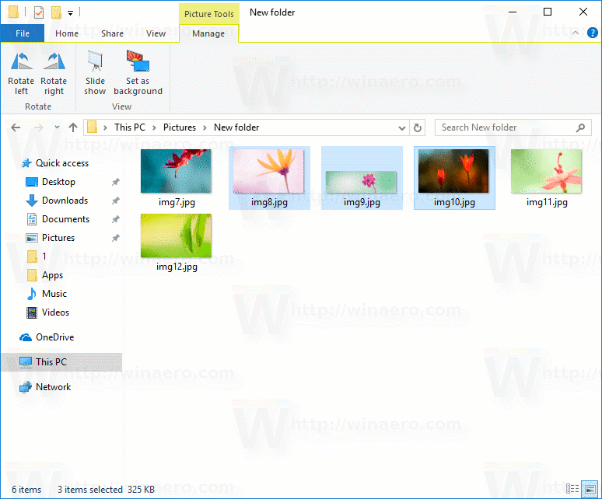Screen dimensions: 602x499
Task: Open Downloads in navigation pane
Action: pos(65,201)
